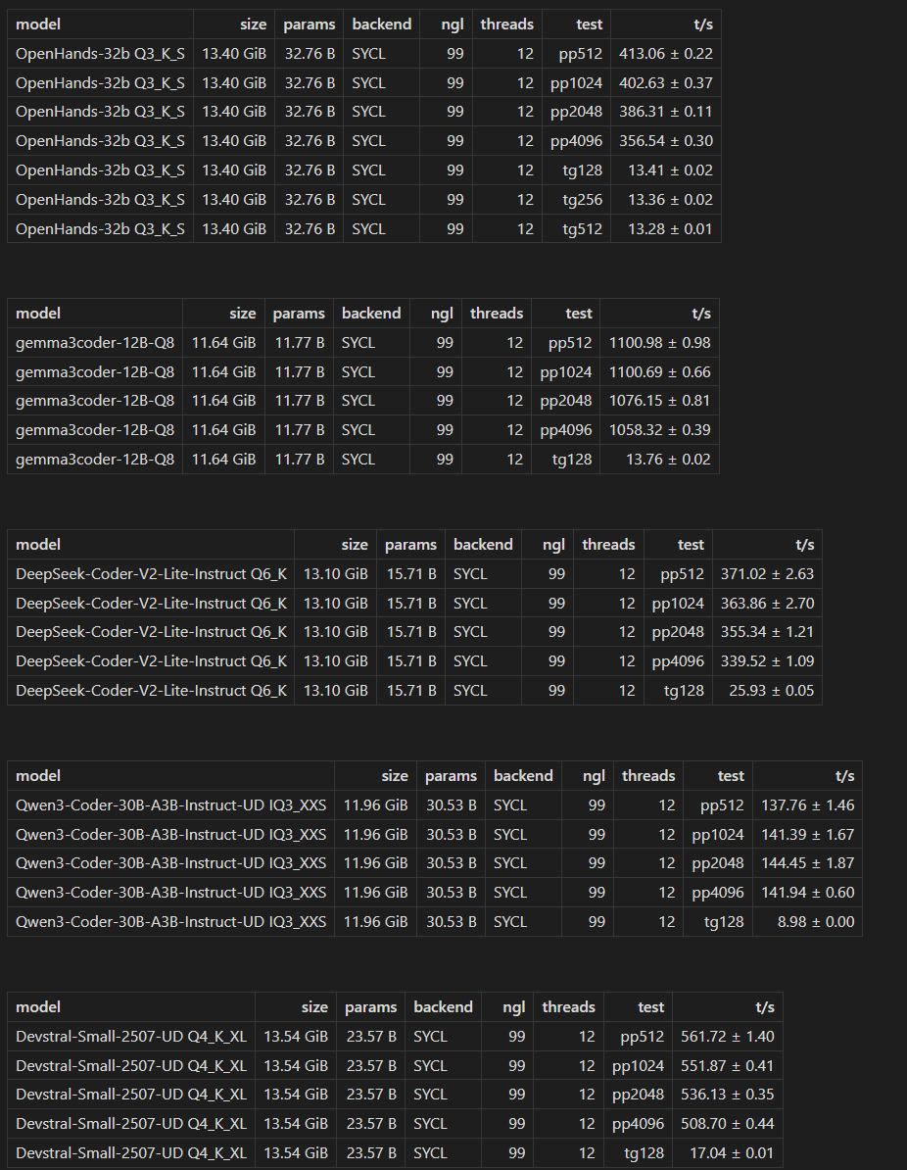907x1170 pixels.
Task: Click the 386.31 ± 0.11 throughput value
Action: (665, 112)
